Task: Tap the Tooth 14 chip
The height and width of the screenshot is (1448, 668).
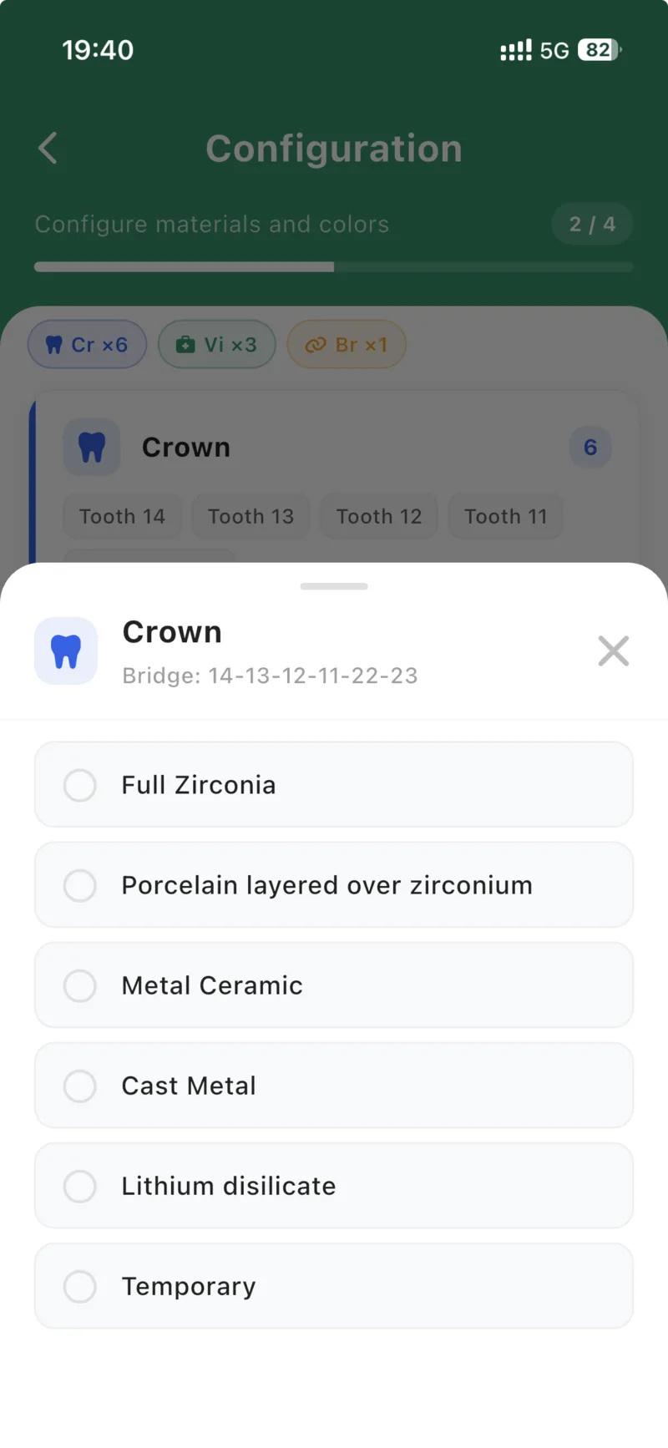Action: 123,517
